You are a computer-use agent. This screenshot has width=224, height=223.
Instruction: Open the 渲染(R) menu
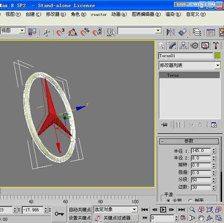(x=173, y=14)
